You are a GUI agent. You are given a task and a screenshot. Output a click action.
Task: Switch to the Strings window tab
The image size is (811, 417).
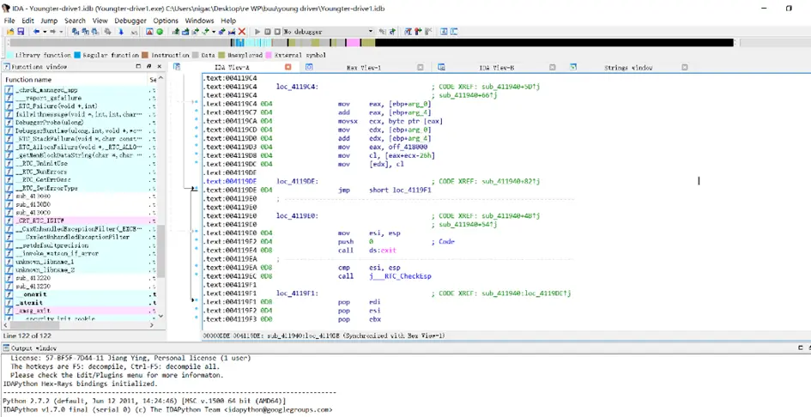(x=627, y=67)
